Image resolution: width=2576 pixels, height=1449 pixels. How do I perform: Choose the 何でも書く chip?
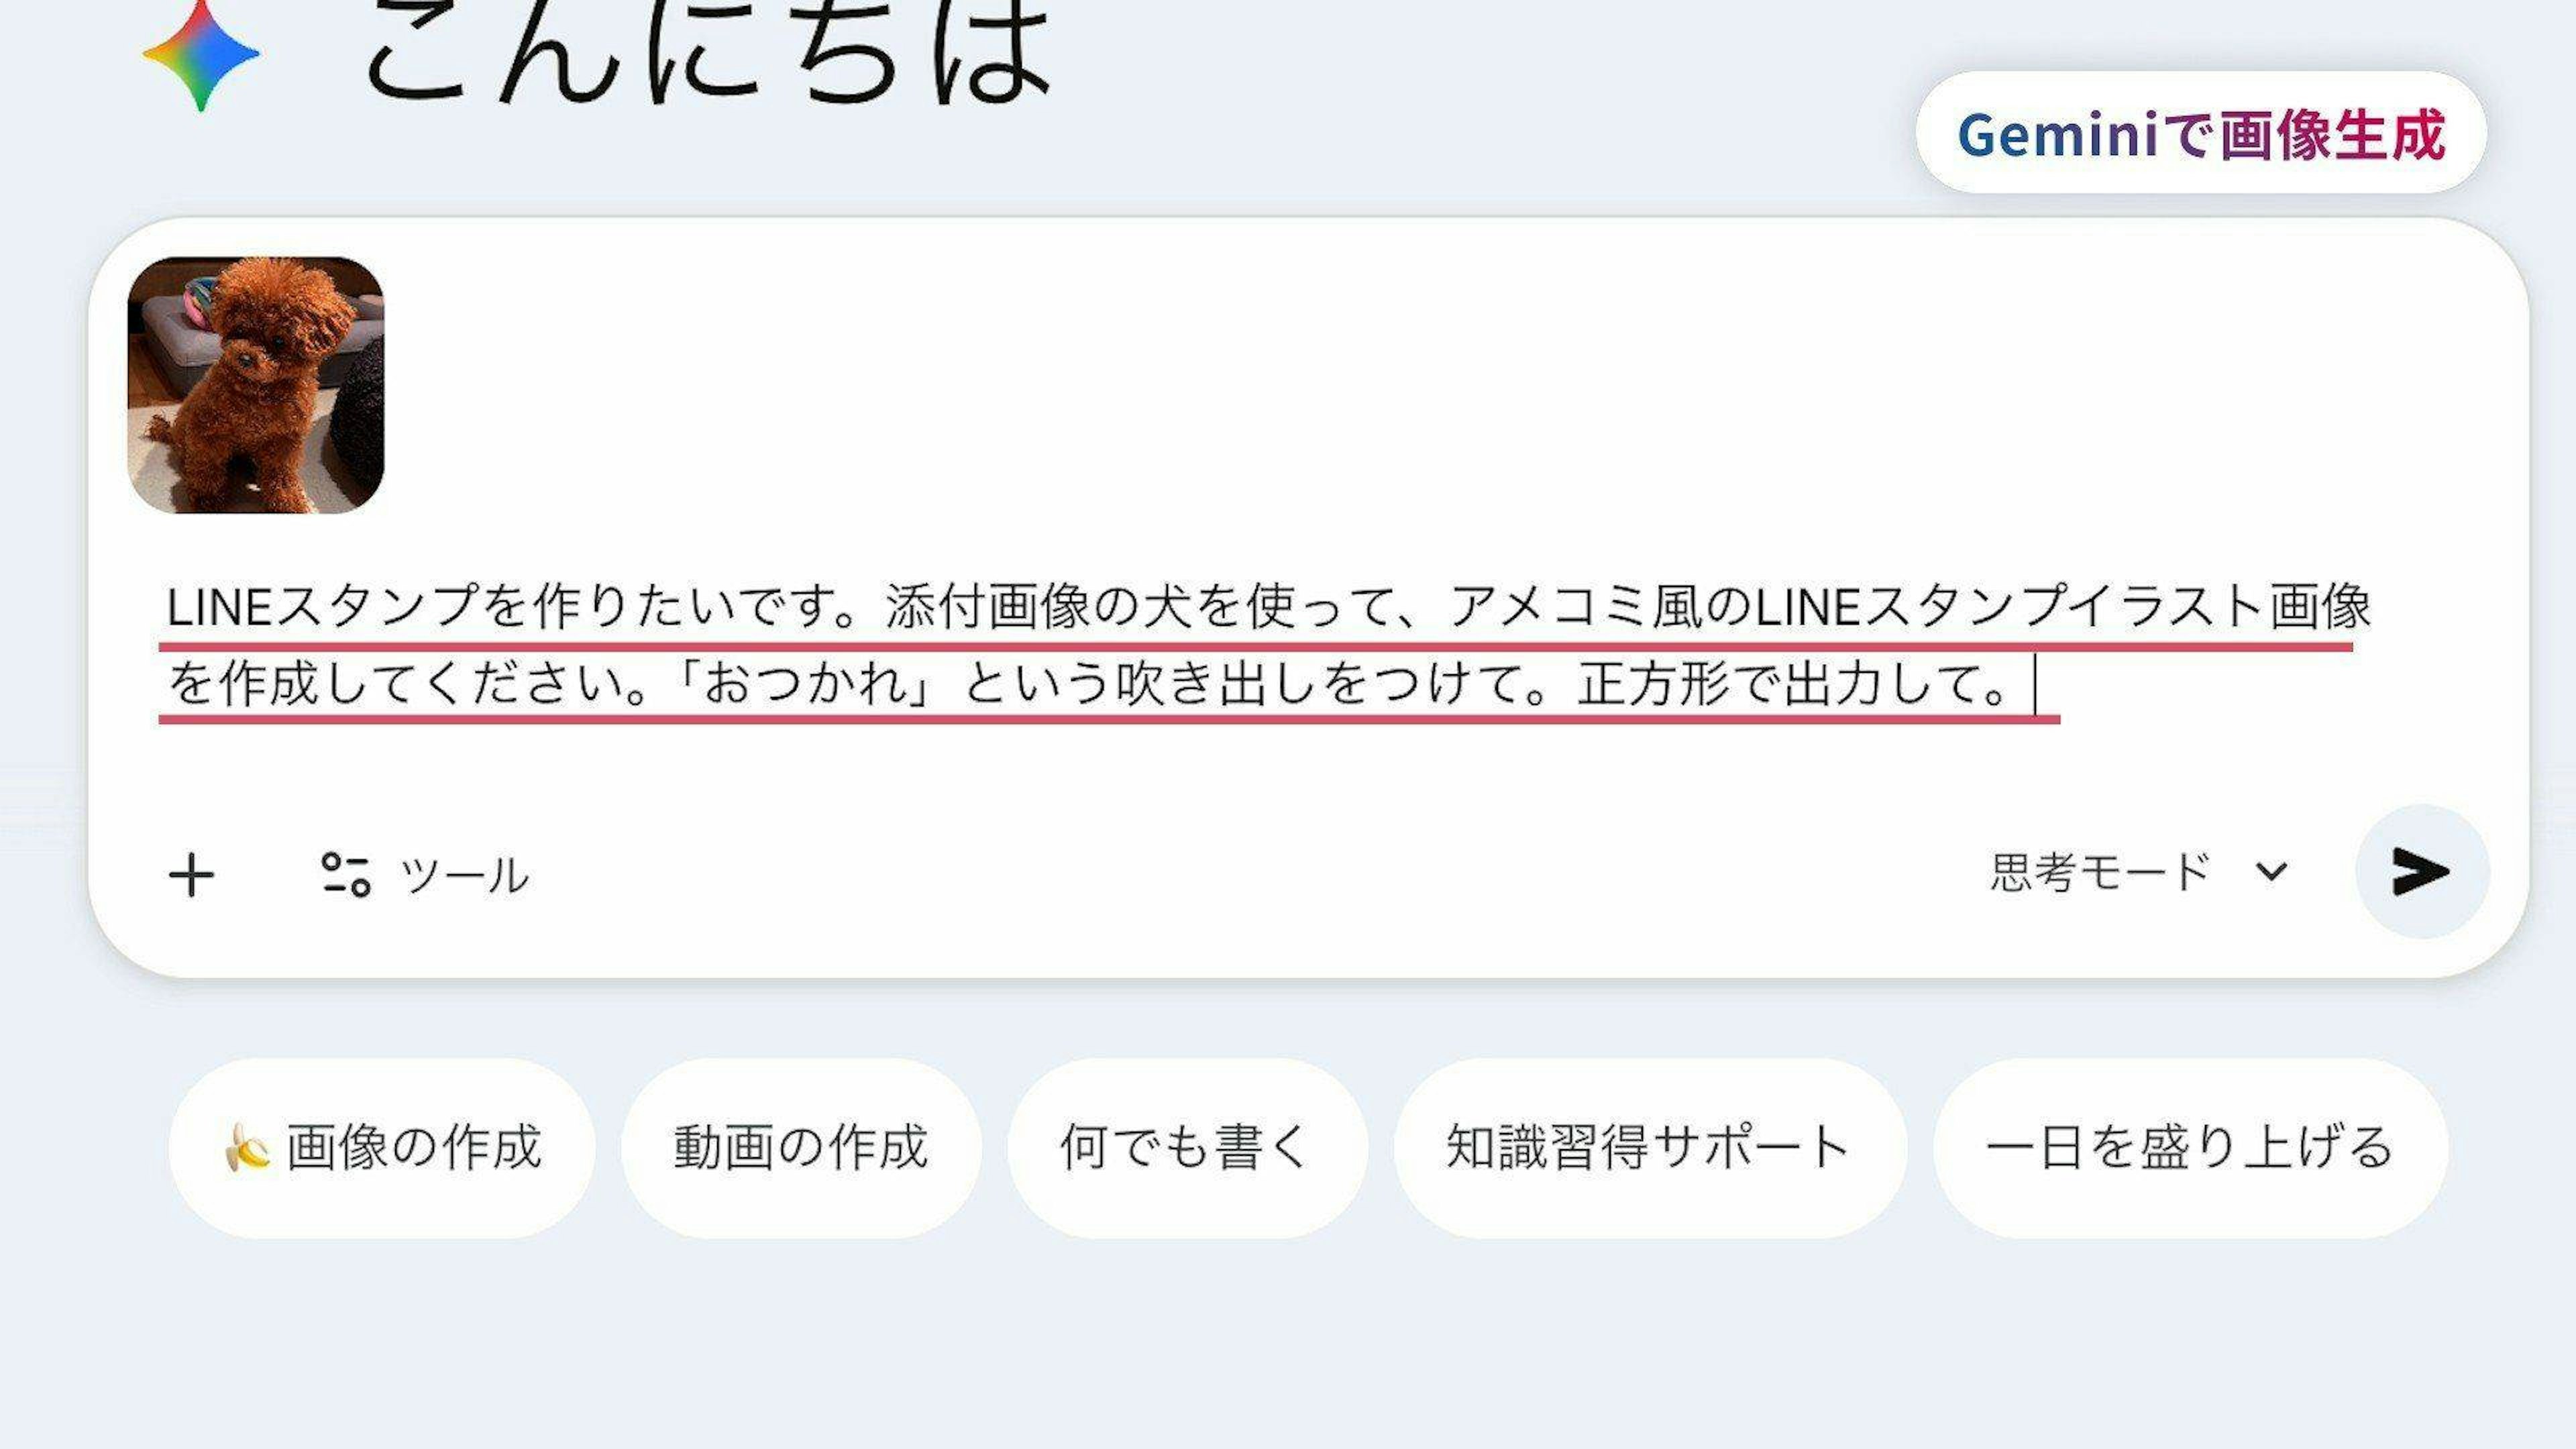coord(1187,1148)
